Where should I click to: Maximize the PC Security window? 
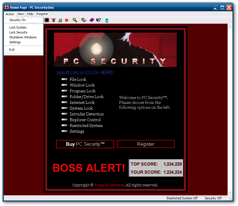222,8
